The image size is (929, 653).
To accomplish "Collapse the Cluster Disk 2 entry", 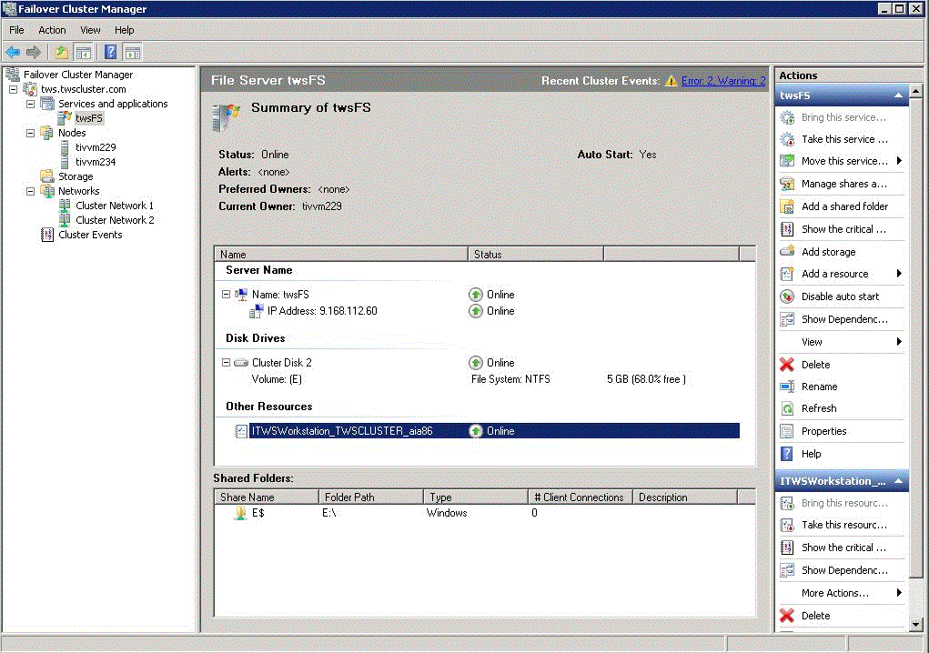I will pos(226,363).
